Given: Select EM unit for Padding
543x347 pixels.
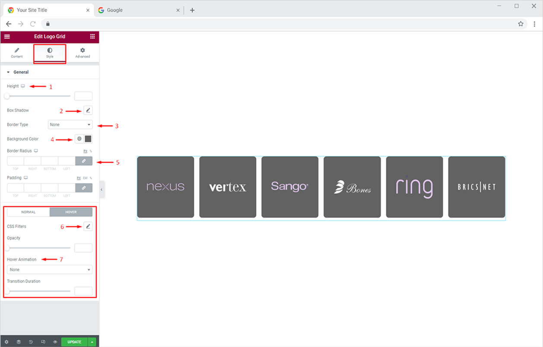Looking at the screenshot, I should coord(85,178).
